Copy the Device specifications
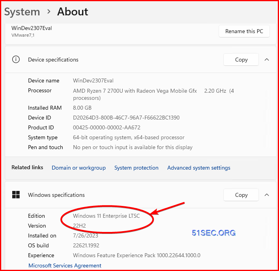 click(x=241, y=60)
